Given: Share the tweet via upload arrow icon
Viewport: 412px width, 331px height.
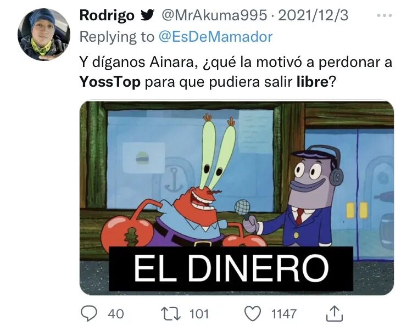Looking at the screenshot, I should click(x=335, y=313).
